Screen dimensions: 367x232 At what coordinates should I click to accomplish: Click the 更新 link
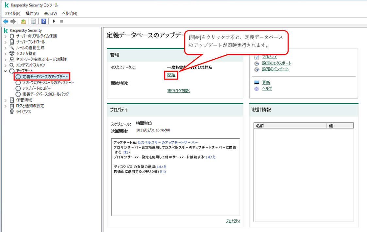click(266, 83)
